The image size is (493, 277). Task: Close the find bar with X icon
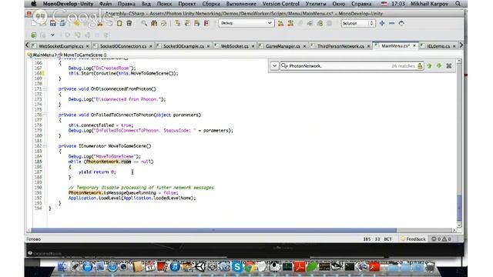(x=449, y=65)
